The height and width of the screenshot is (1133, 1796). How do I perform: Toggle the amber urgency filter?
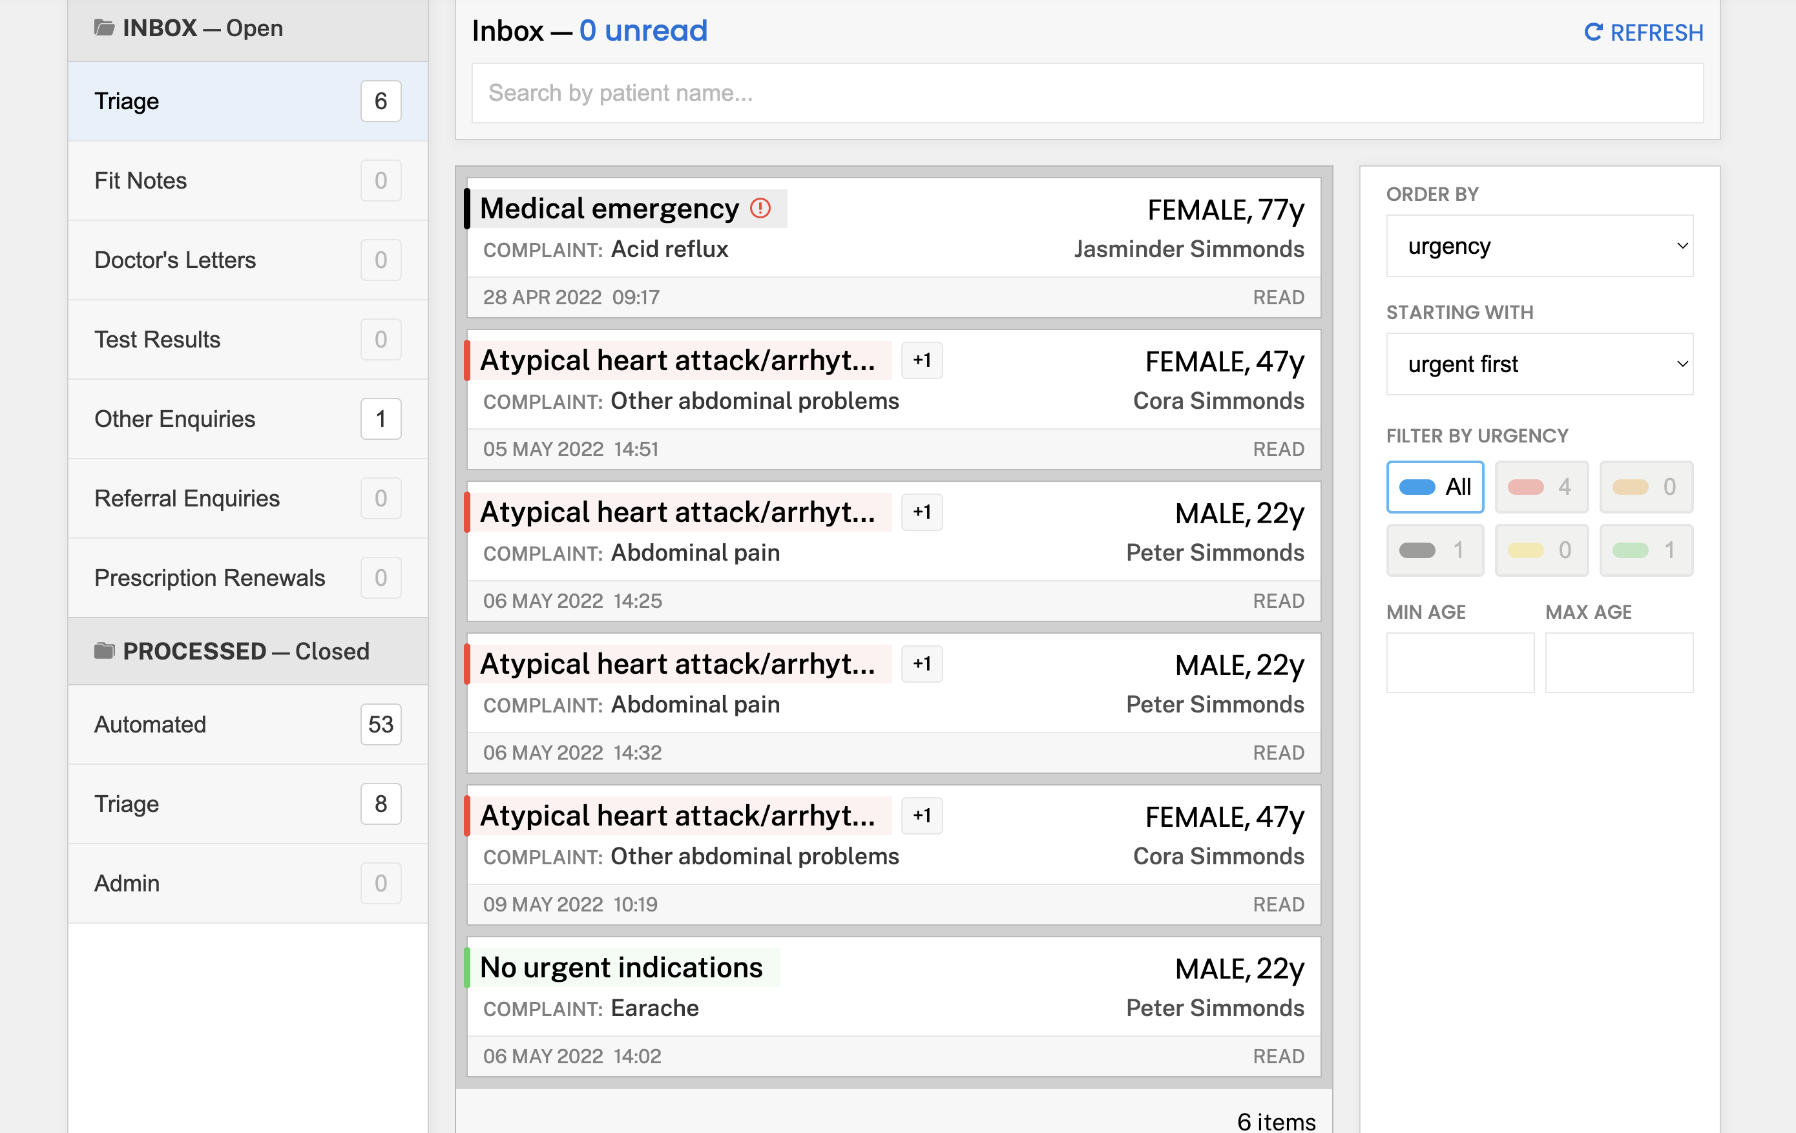(x=1647, y=487)
